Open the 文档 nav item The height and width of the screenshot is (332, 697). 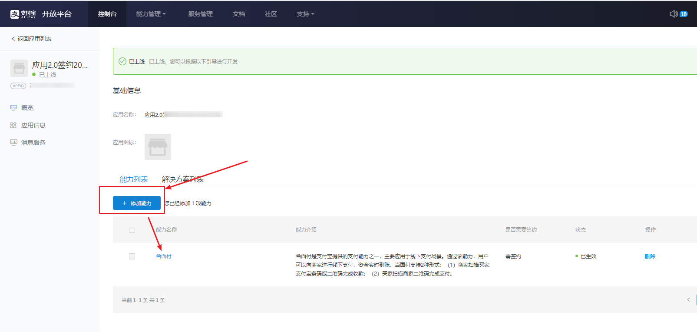tap(239, 14)
